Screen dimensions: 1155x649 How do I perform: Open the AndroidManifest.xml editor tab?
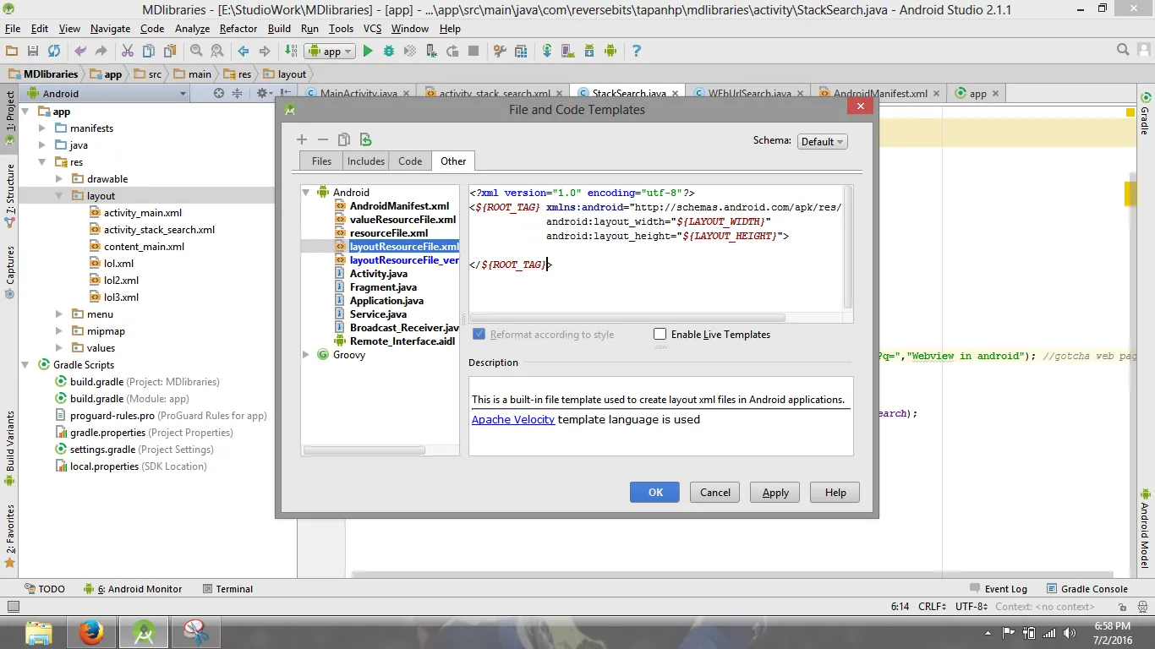(878, 94)
